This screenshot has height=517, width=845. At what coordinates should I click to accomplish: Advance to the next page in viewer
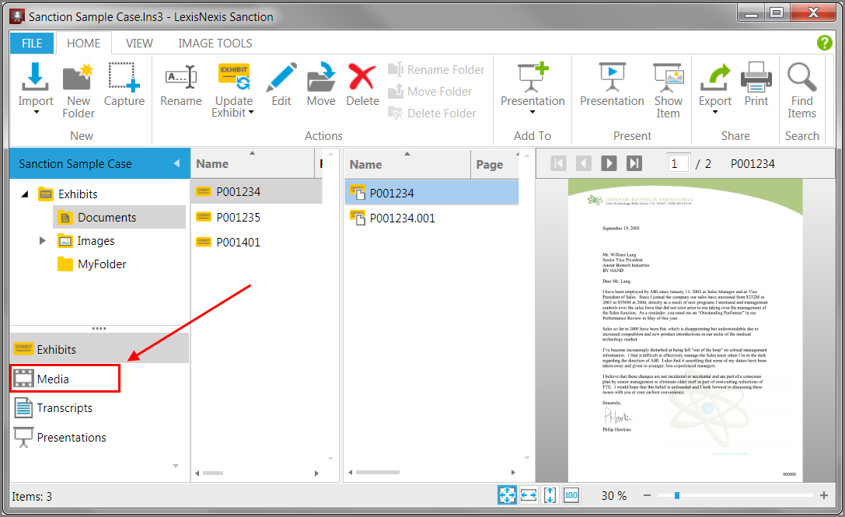point(609,163)
